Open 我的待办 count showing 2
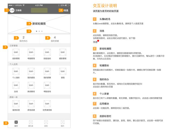This screenshot has width=173, height=131. [24, 39]
